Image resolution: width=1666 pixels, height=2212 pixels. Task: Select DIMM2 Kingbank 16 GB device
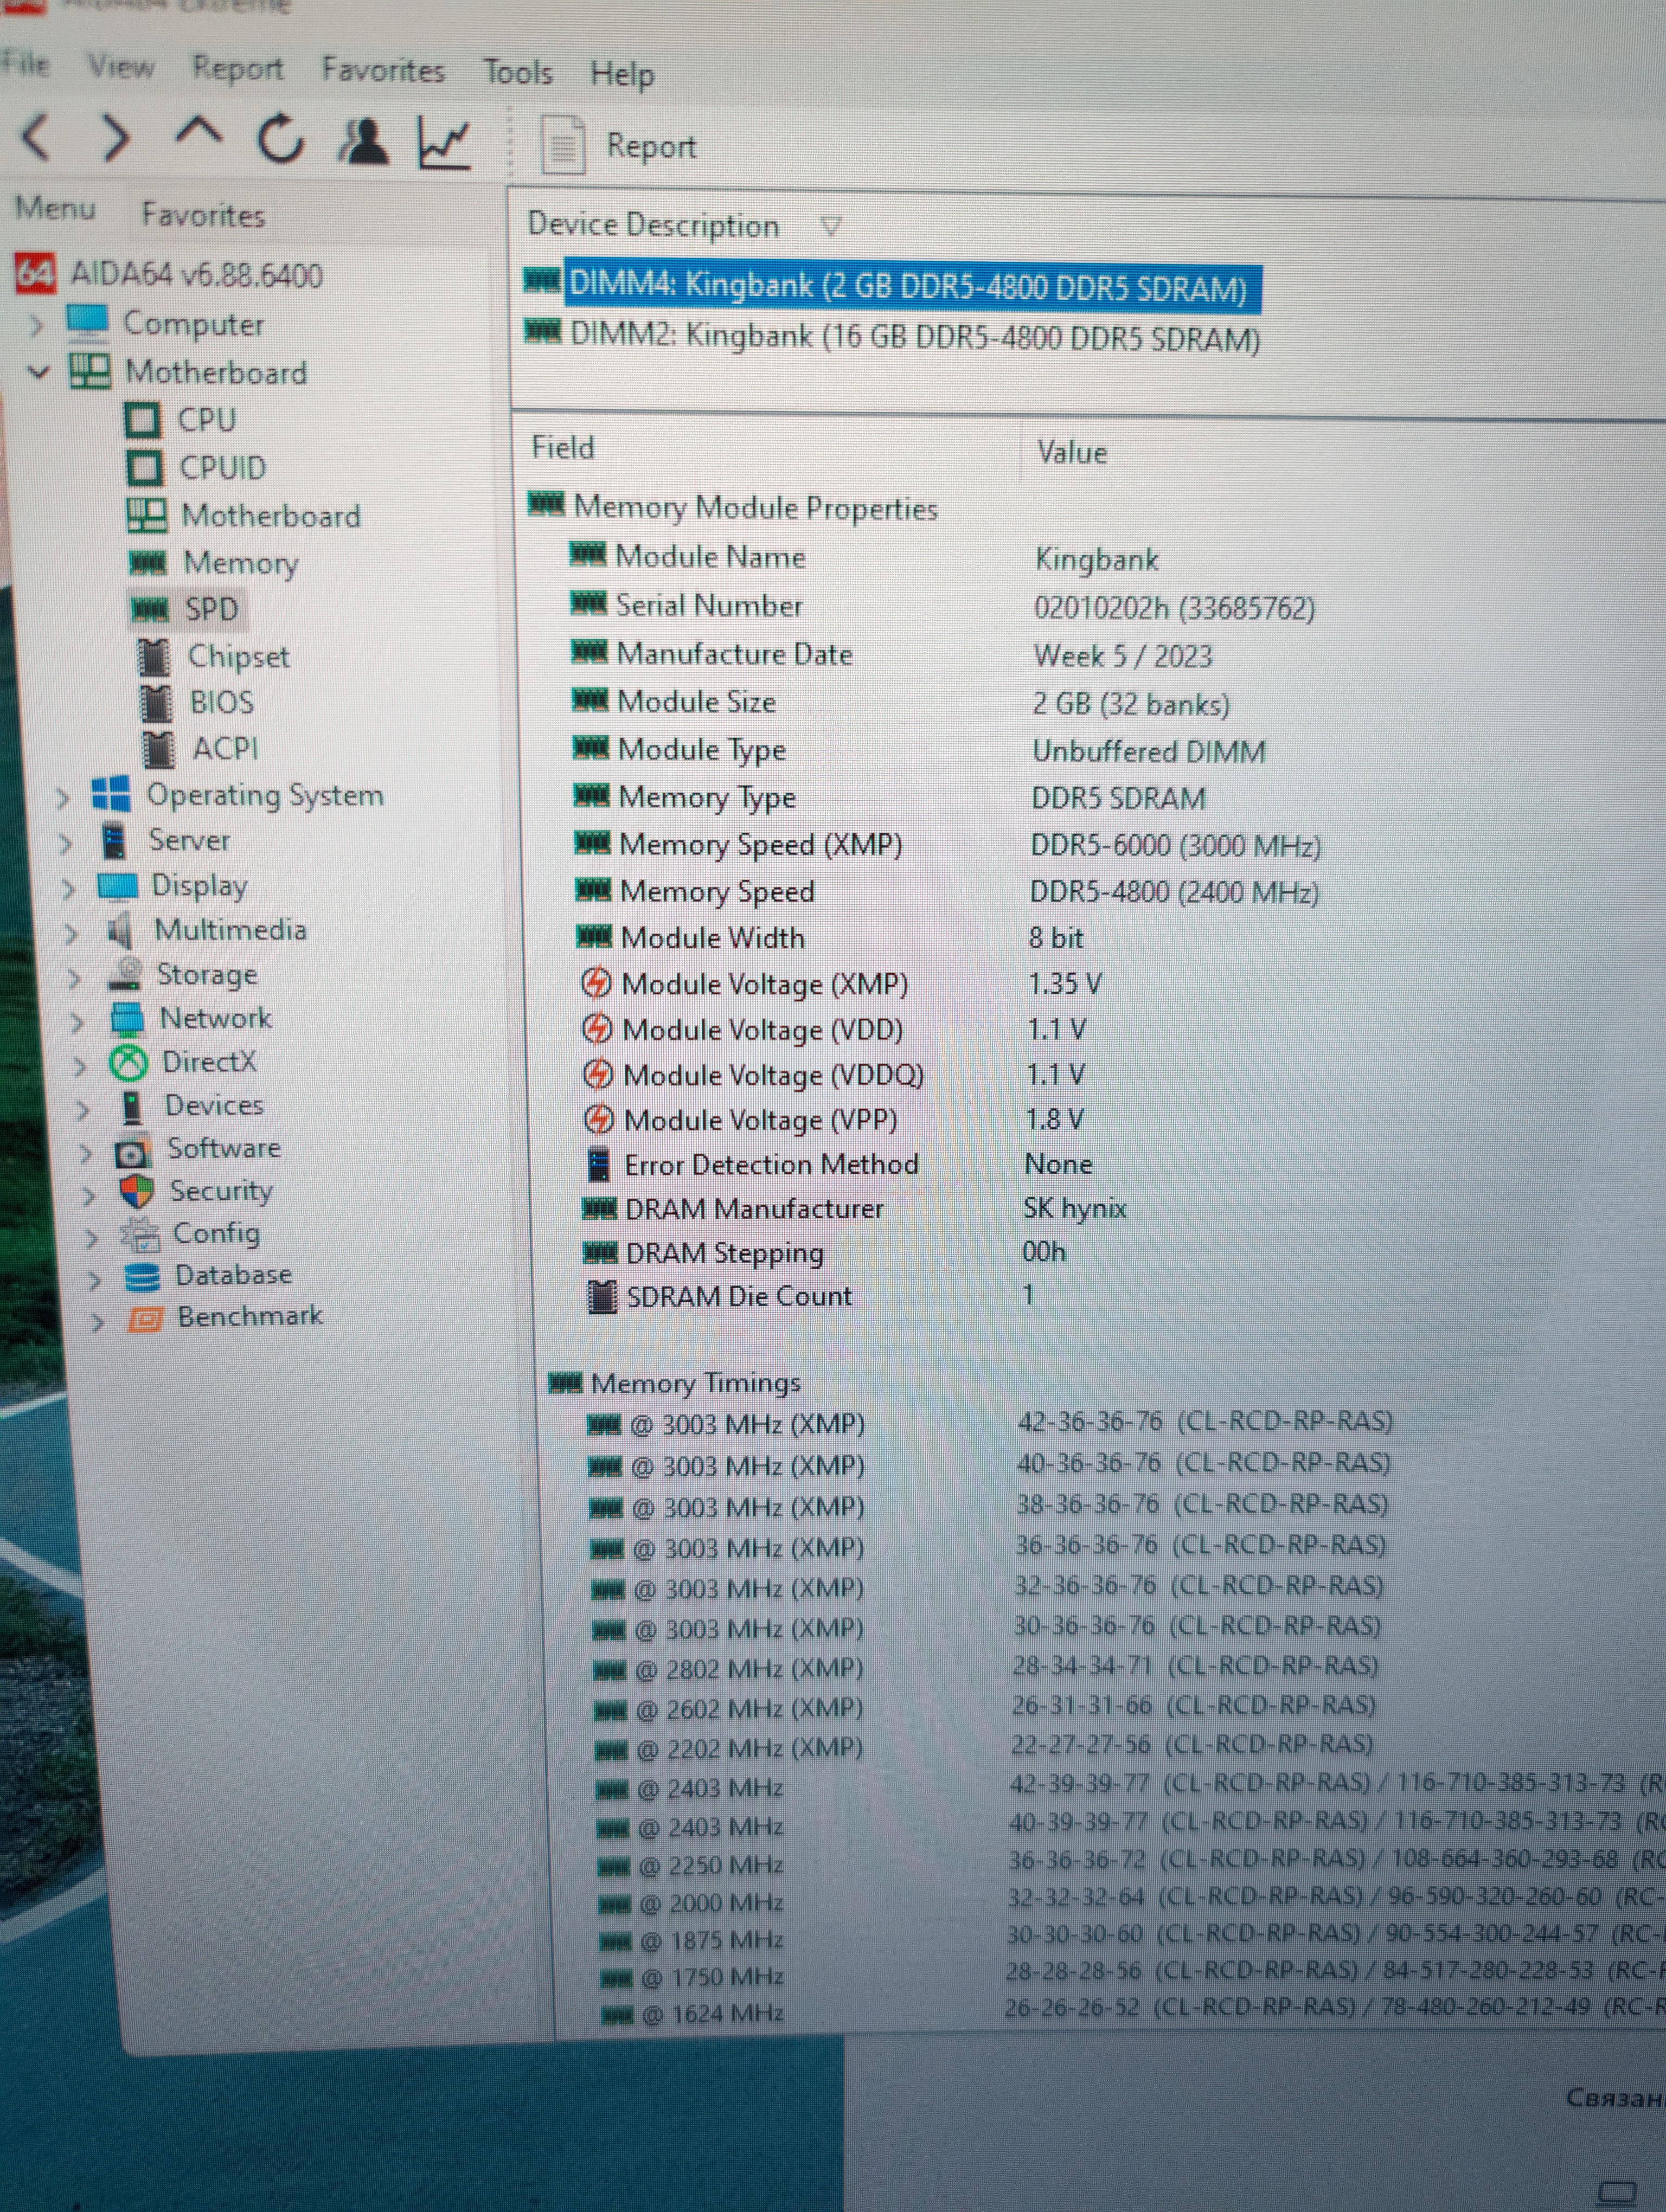[913, 338]
